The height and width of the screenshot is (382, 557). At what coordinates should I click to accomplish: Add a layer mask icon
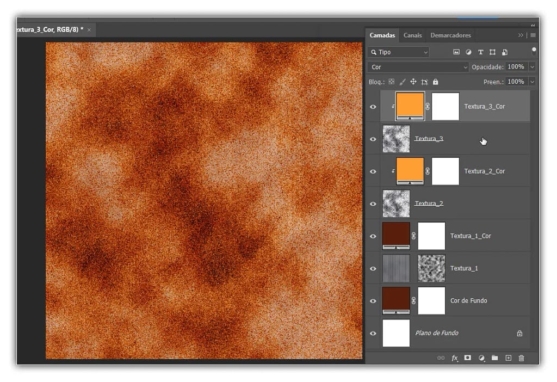point(467,358)
